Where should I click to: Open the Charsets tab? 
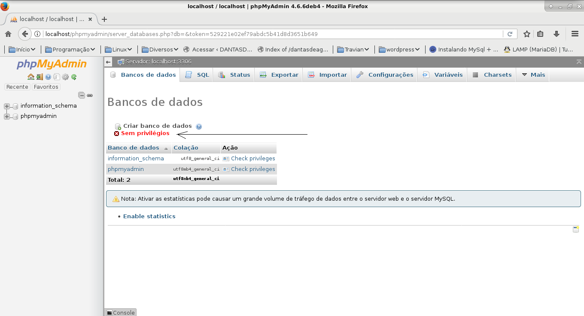pos(492,75)
